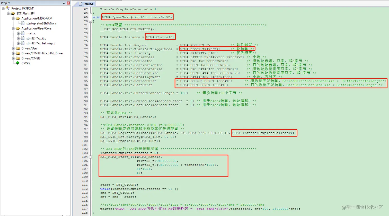Collapse the EXT_Flash_SPI target node
This screenshot has width=389, height=216.
click(8, 13)
